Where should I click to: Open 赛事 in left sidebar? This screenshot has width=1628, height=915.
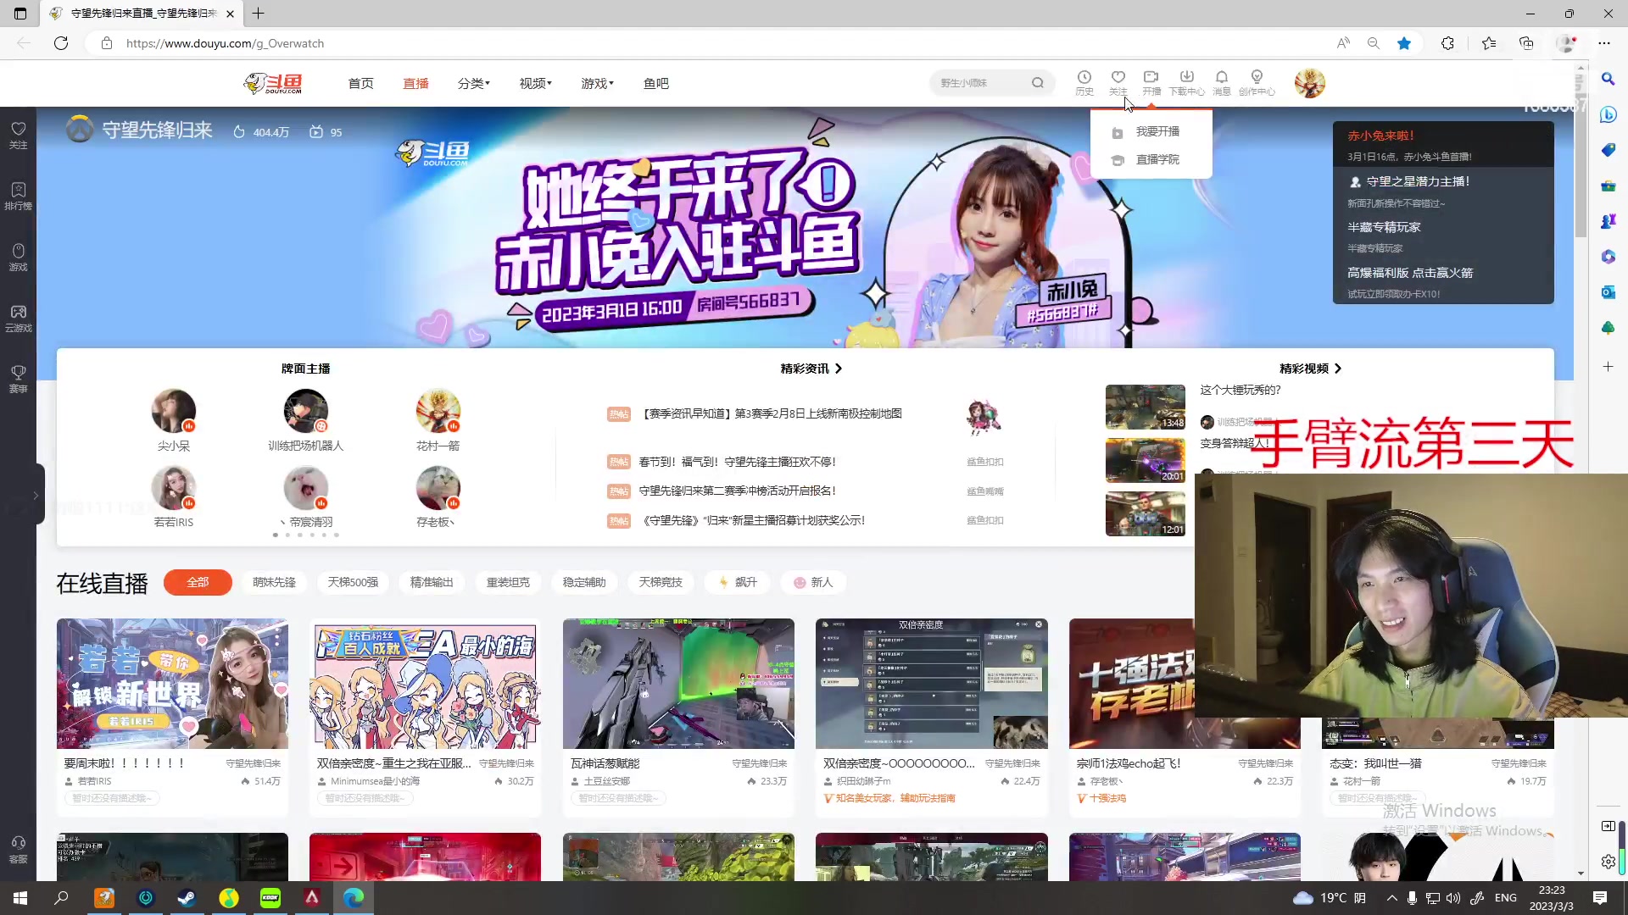pyautogui.click(x=18, y=379)
